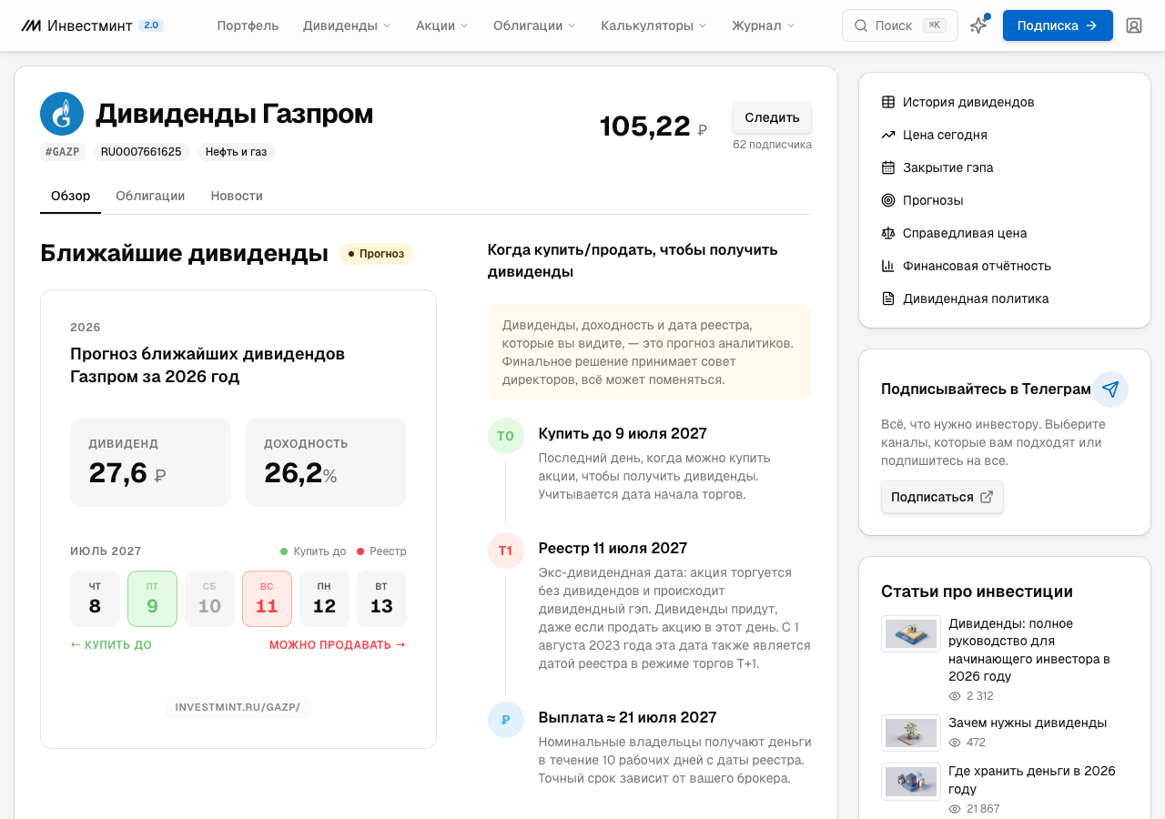Select Saturday 10 calendar cell

click(x=209, y=599)
